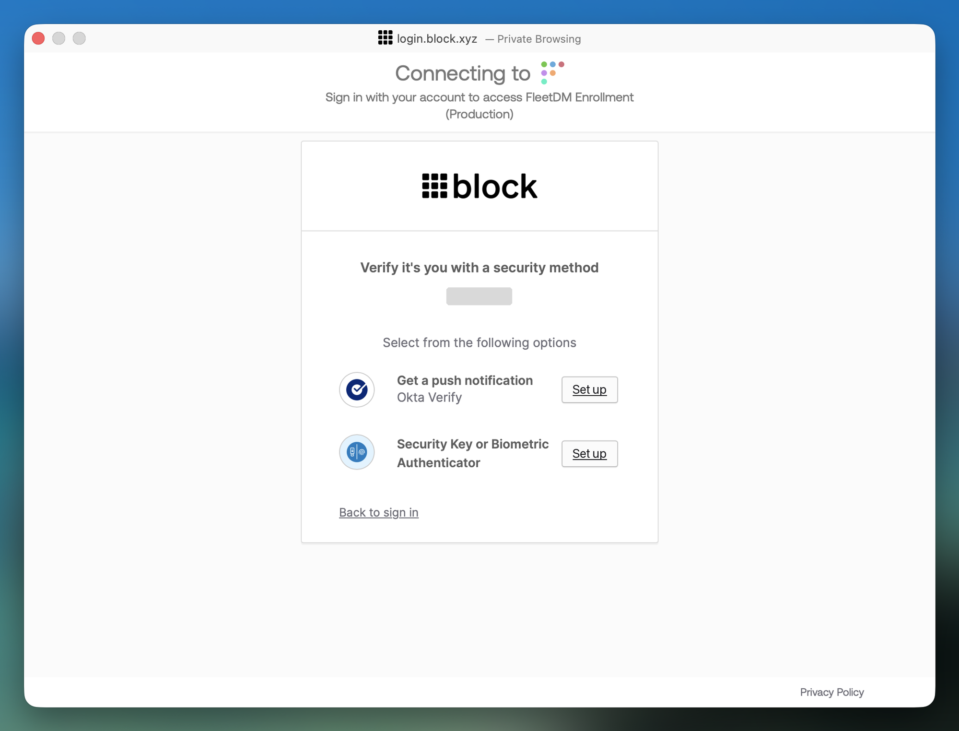The height and width of the screenshot is (731, 959).
Task: Open the Privacy Policy link
Action: coord(832,692)
